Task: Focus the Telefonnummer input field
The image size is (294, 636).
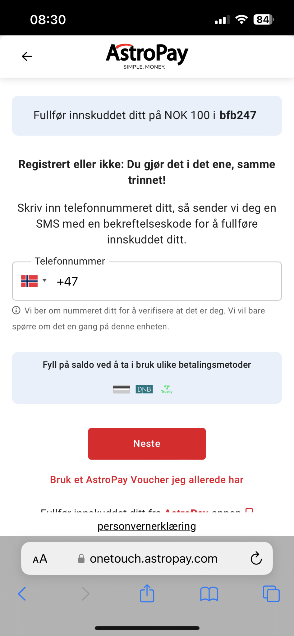Action: (174, 281)
